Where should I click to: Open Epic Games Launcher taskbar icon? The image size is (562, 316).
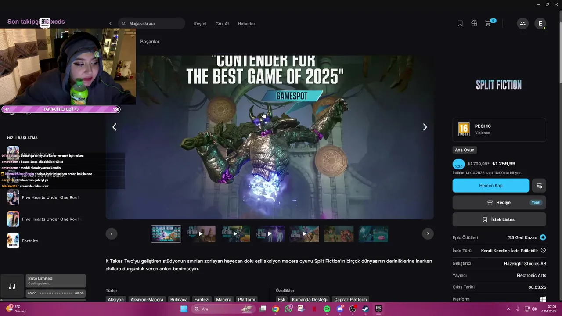coord(378,309)
